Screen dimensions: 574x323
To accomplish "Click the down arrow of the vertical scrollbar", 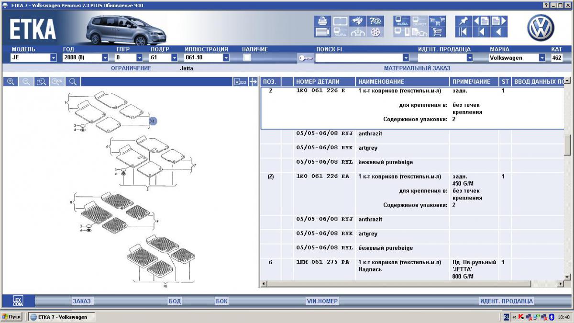I will coord(567,277).
